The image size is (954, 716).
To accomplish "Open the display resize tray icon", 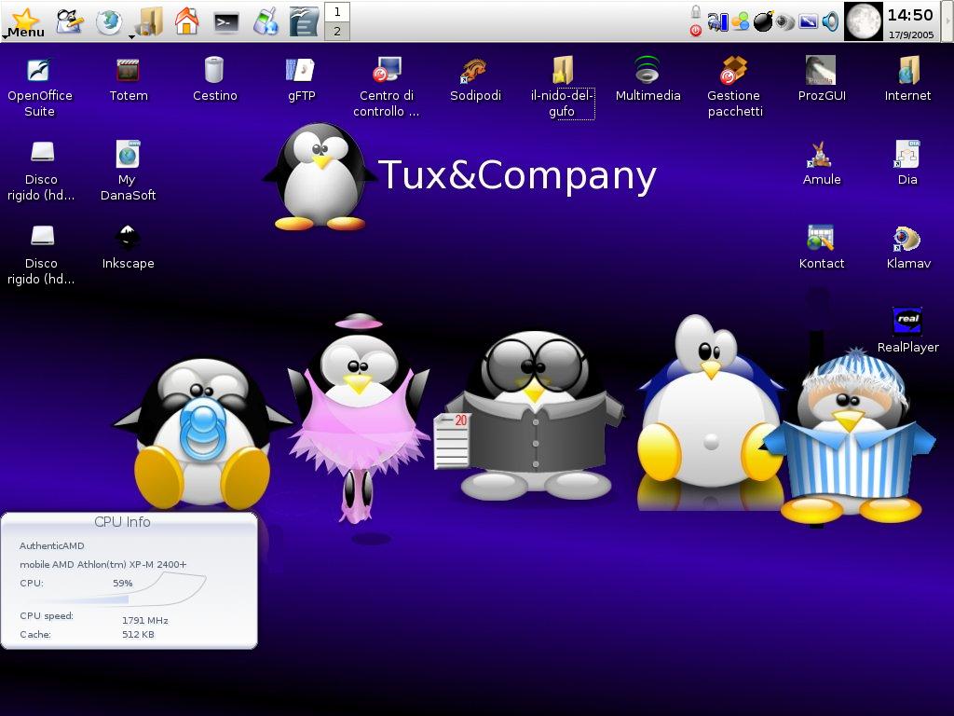I will coord(808,22).
